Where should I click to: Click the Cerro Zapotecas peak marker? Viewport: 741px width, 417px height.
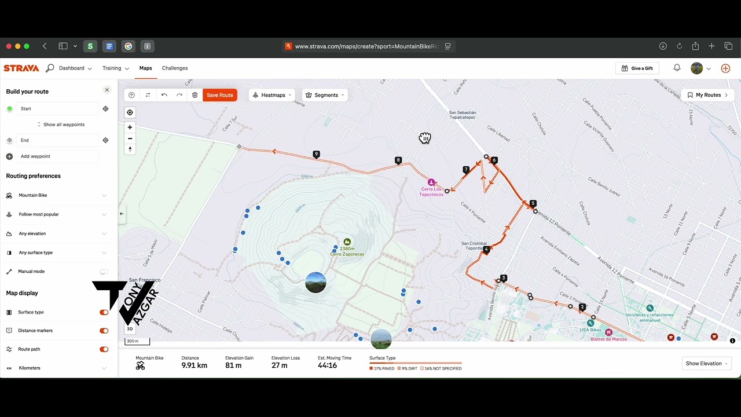pyautogui.click(x=347, y=242)
